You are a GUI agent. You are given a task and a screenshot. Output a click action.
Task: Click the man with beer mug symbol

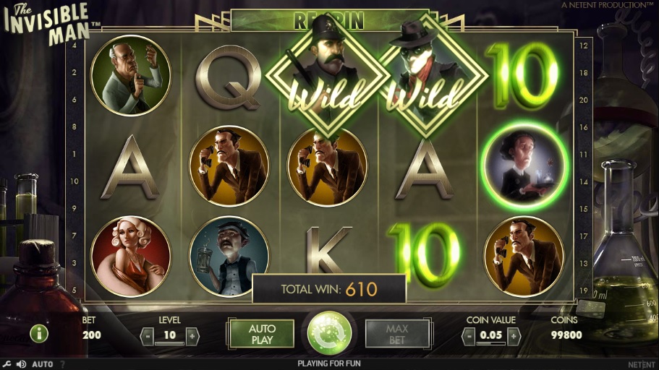pyautogui.click(x=229, y=257)
